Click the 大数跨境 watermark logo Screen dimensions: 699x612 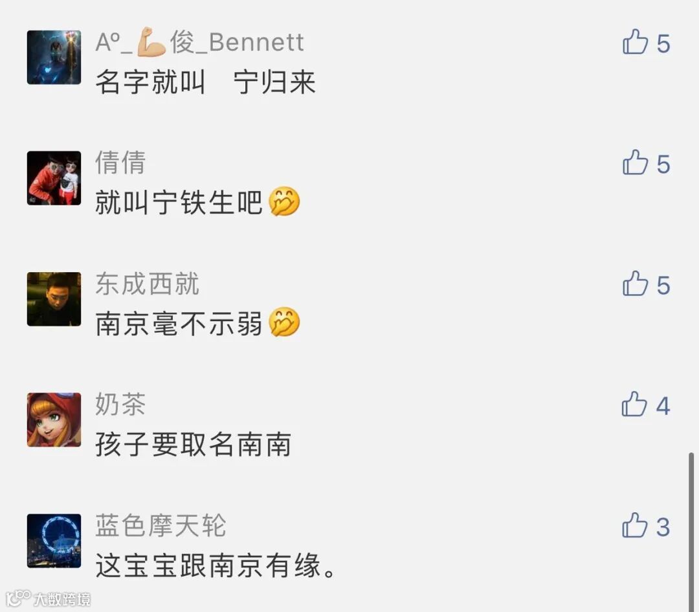click(x=48, y=598)
